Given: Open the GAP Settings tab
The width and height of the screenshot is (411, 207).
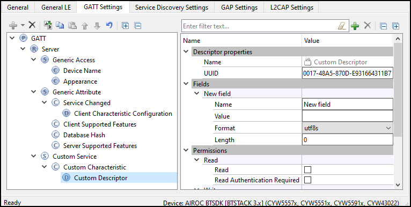Looking at the screenshot, I should click(239, 8).
